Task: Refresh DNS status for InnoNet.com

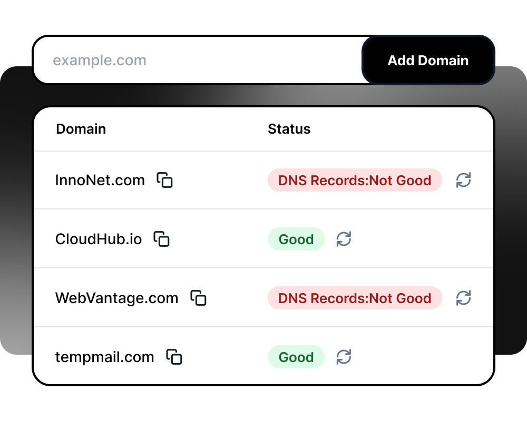Action: tap(463, 180)
